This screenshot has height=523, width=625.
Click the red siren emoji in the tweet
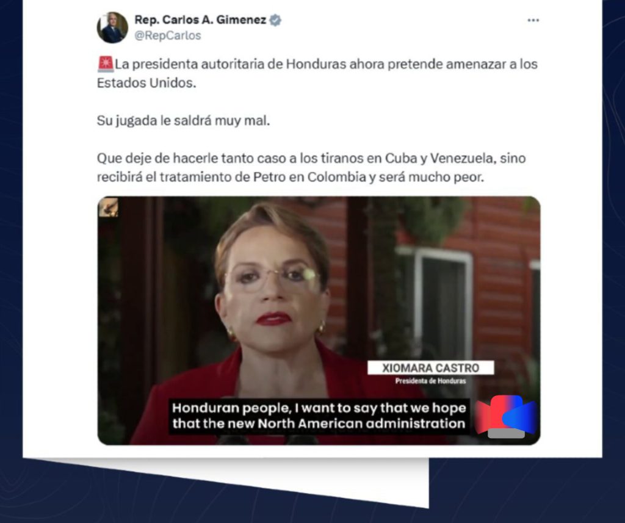coord(106,64)
